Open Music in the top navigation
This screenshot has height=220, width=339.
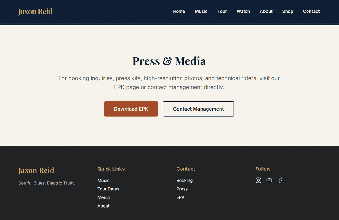click(201, 11)
